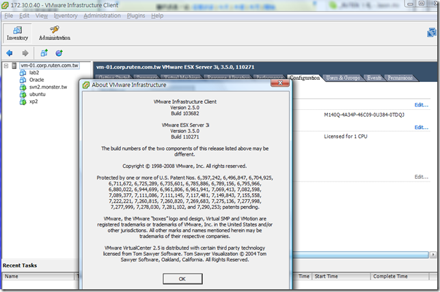Click OK in the About dialog

coord(182,279)
